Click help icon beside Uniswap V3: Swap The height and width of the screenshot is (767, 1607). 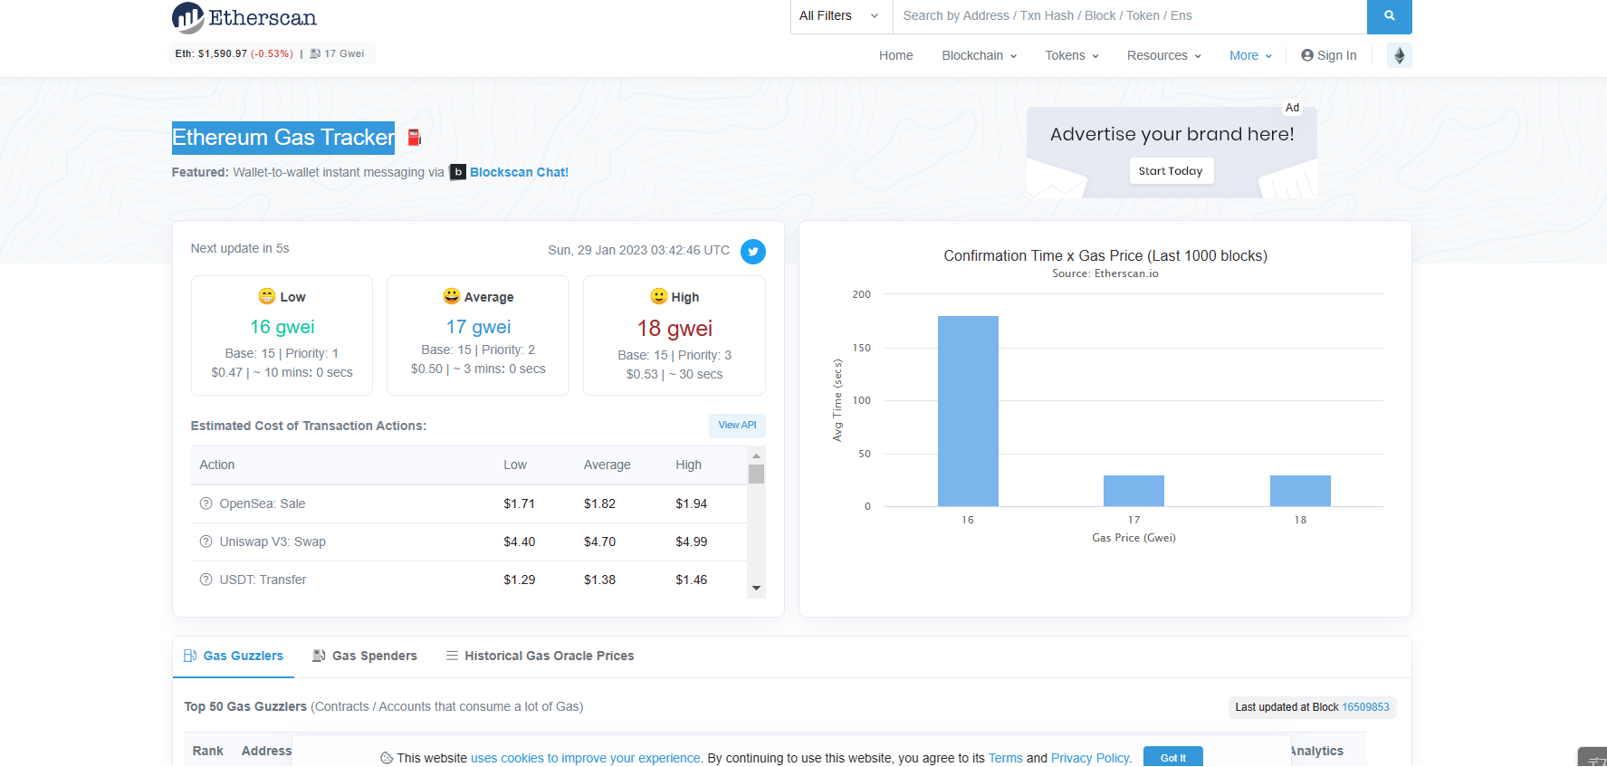pyautogui.click(x=206, y=542)
